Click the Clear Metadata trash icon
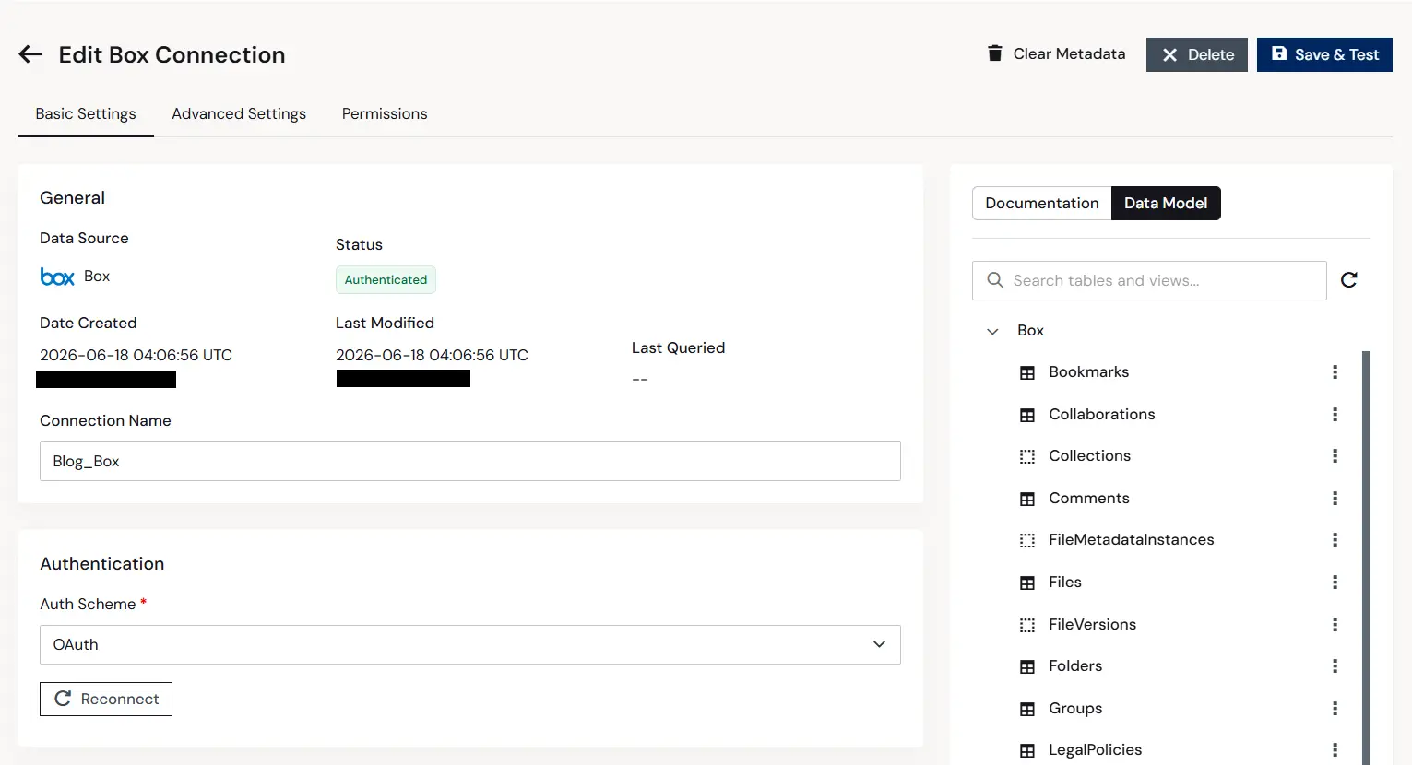This screenshot has width=1412, height=765. [994, 53]
